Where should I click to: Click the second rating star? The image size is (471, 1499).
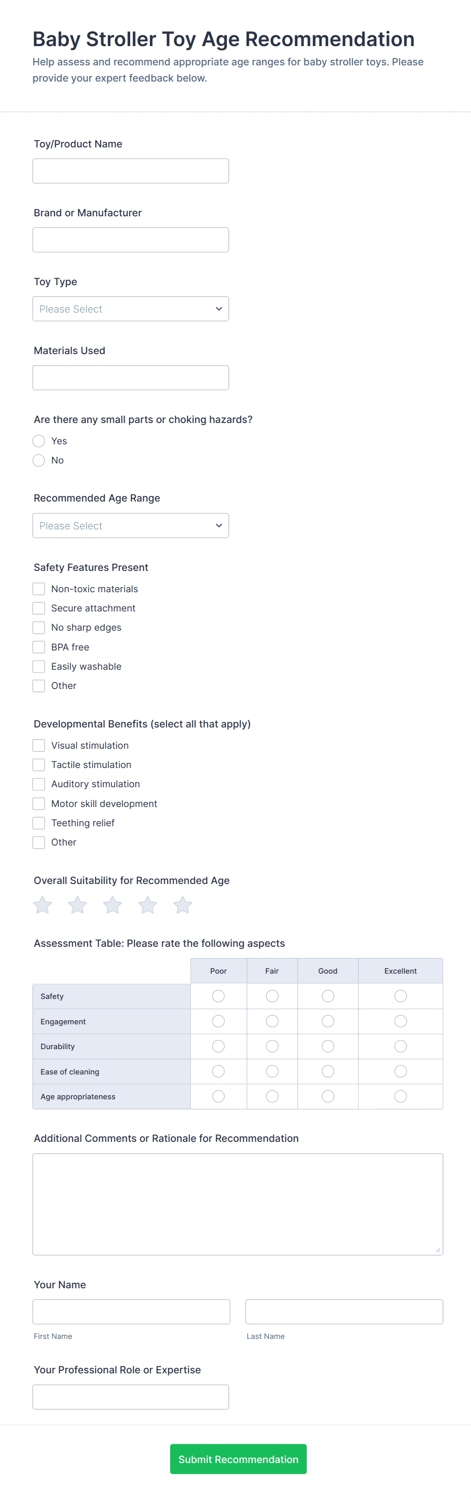[x=77, y=905]
